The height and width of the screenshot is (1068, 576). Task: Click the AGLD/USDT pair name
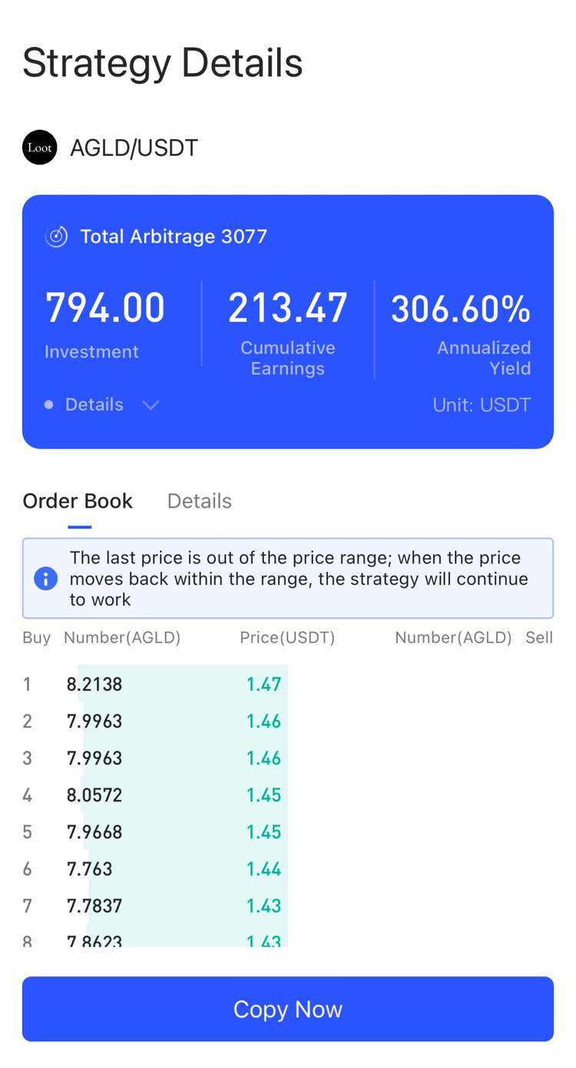[134, 148]
